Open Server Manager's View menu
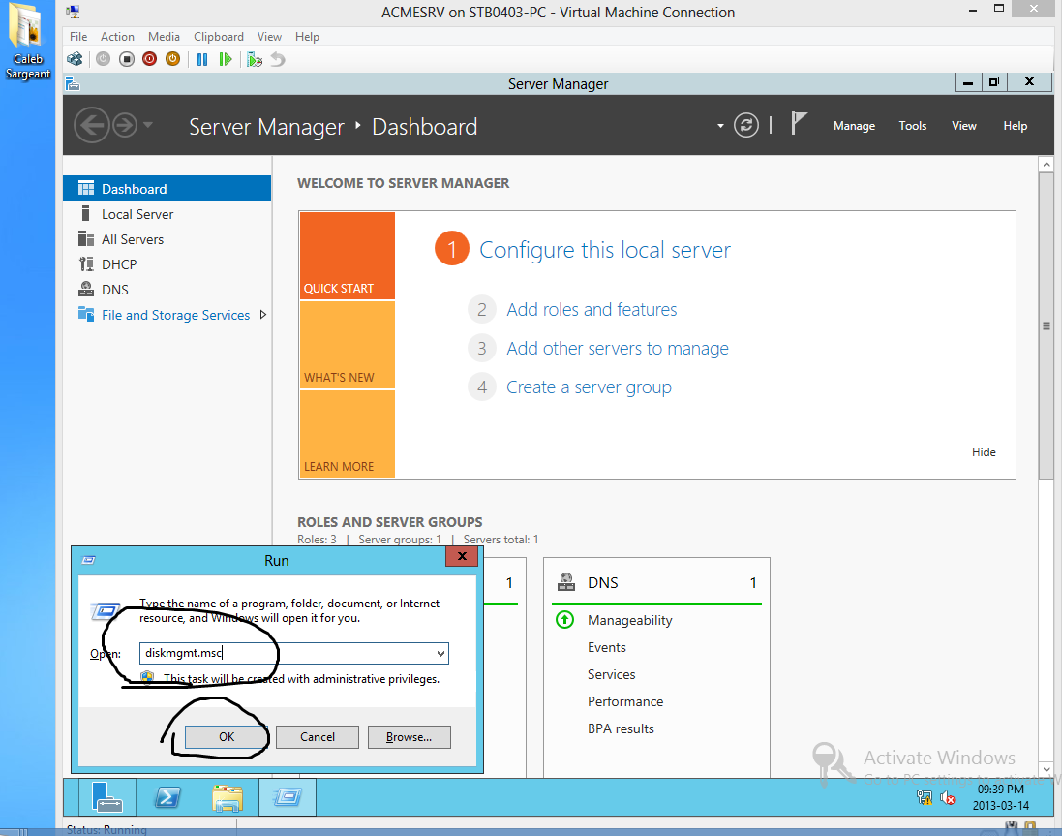 coord(964,126)
